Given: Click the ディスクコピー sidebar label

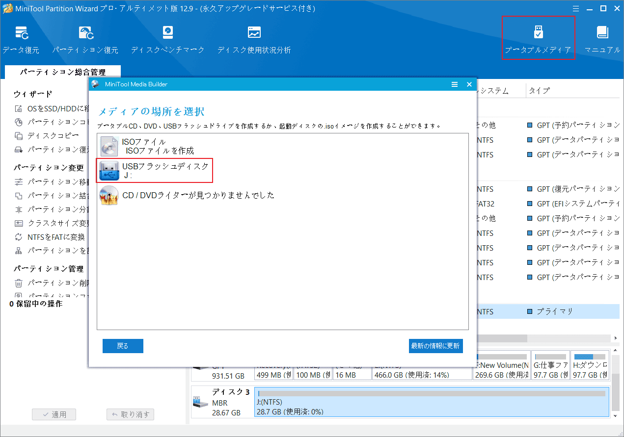Looking at the screenshot, I should pyautogui.click(x=53, y=136).
